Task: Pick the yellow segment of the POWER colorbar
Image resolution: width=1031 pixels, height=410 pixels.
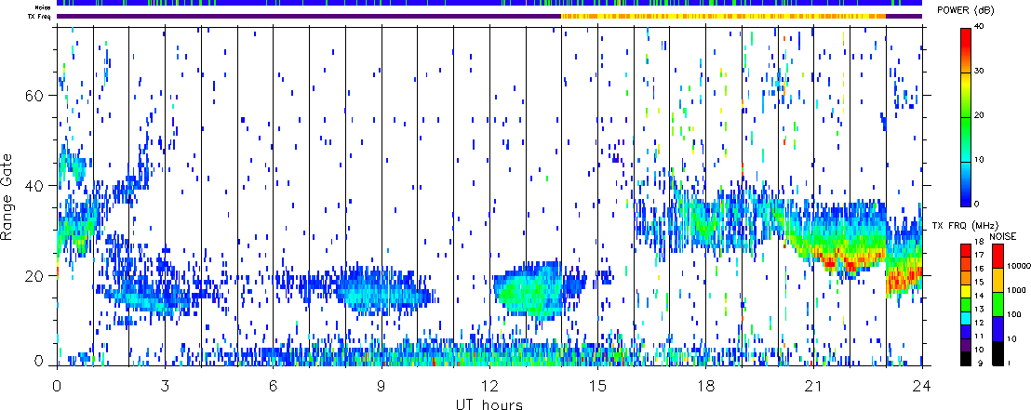Action: [x=966, y=94]
